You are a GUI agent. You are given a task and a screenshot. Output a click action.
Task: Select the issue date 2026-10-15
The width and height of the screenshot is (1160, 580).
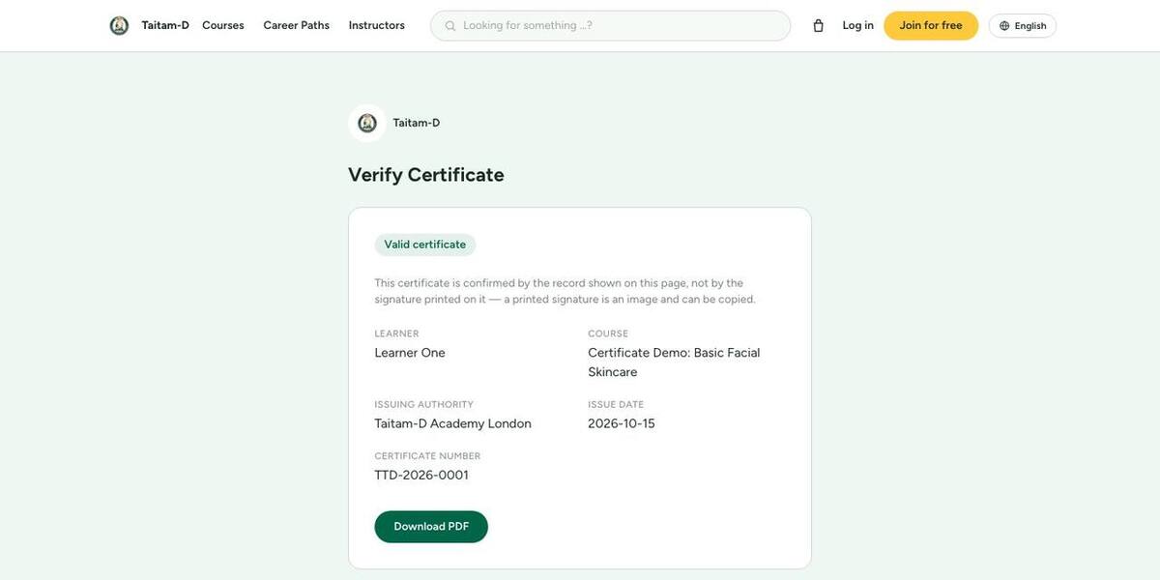tap(622, 423)
